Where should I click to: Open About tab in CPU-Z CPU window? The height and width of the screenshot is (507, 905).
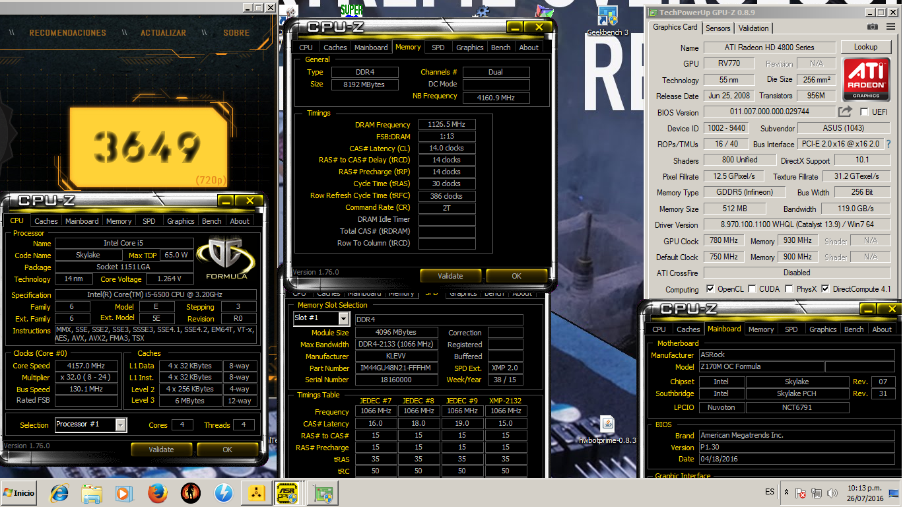(x=240, y=221)
